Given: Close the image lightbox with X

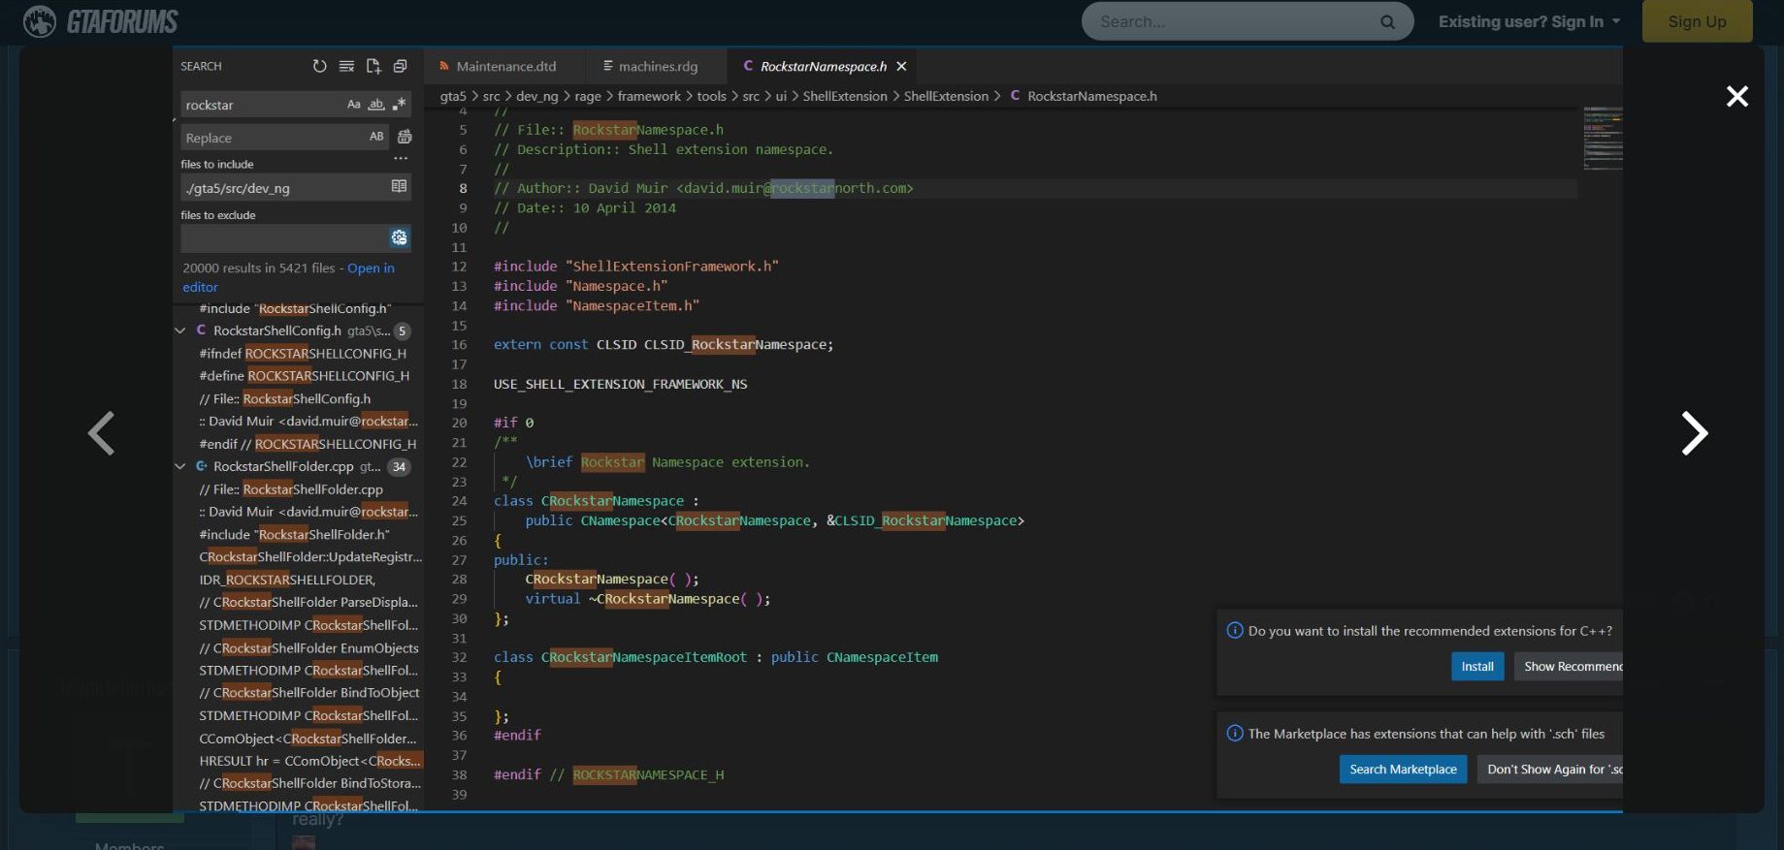Looking at the screenshot, I should (1736, 96).
